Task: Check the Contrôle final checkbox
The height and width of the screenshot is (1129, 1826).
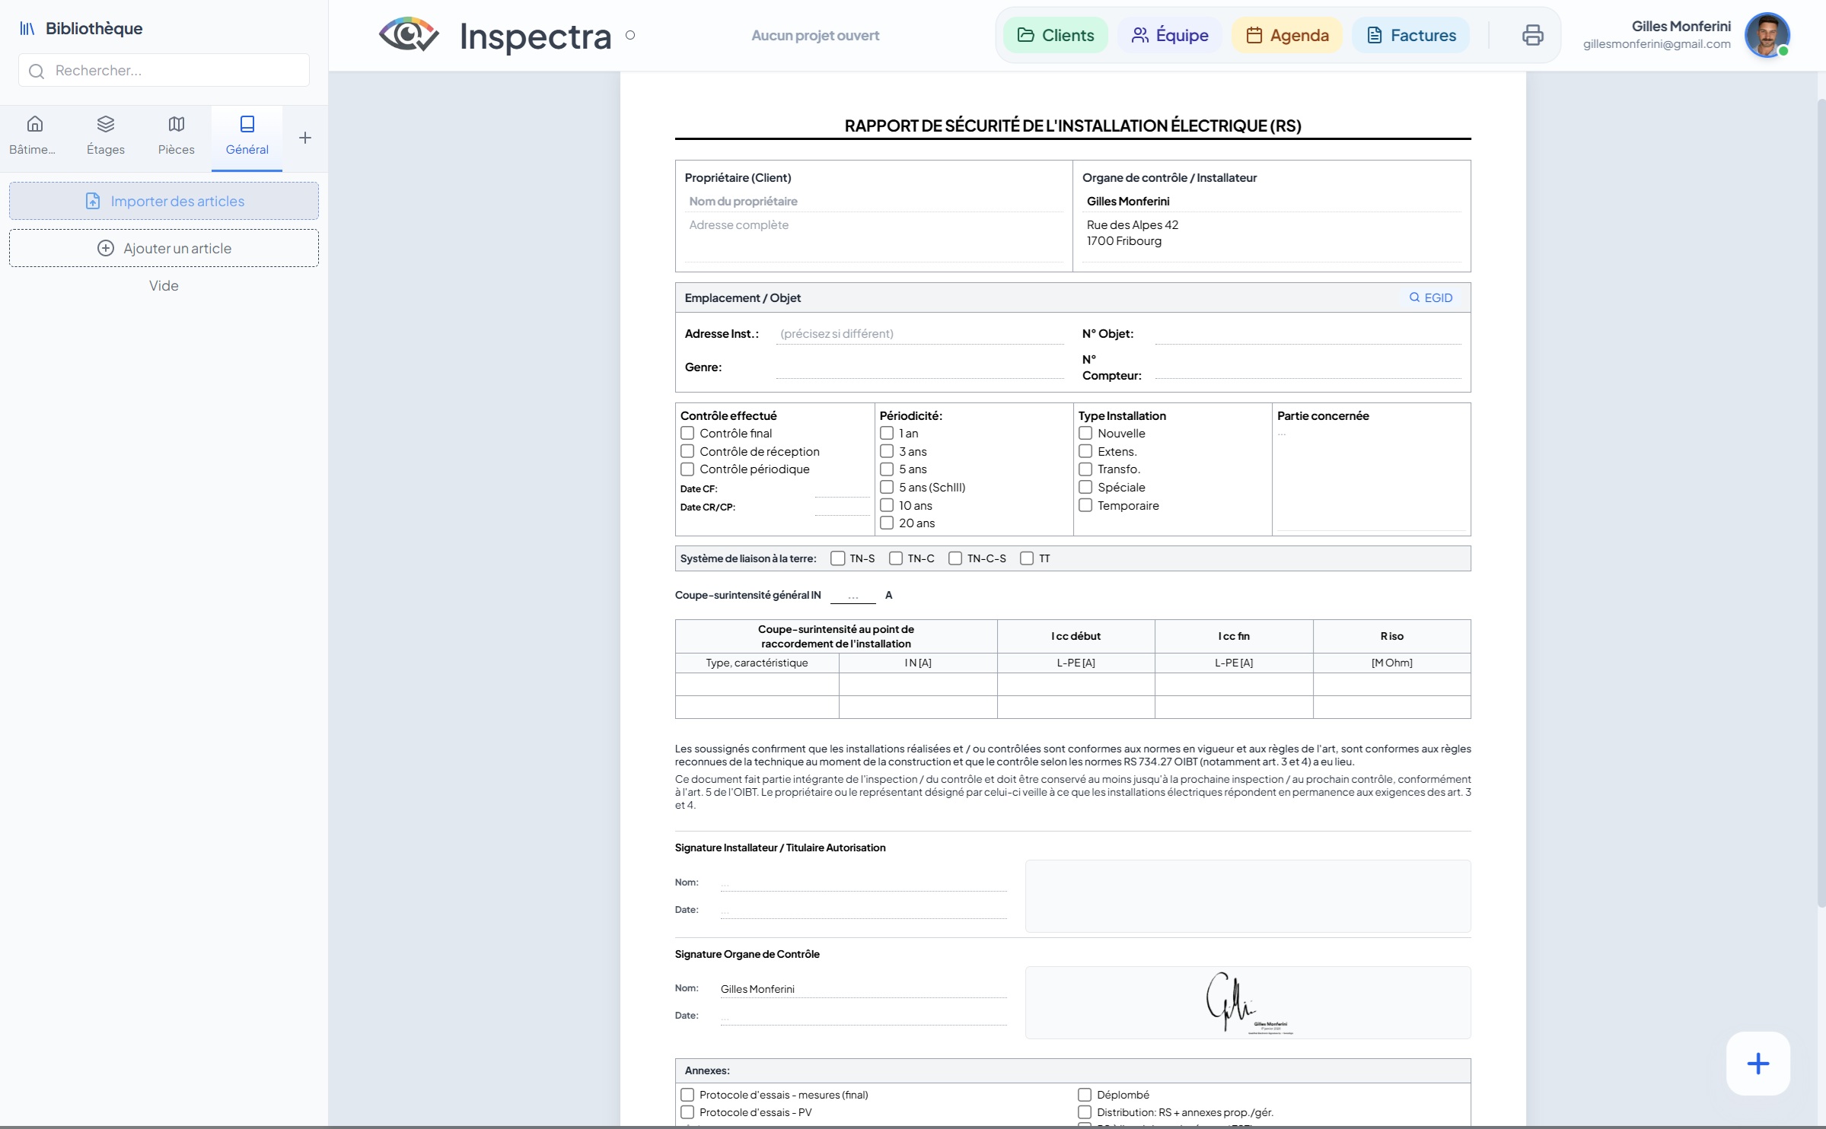Action: coord(687,433)
